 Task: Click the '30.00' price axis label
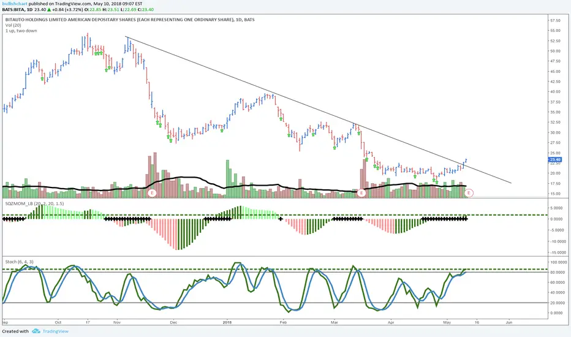coord(556,132)
